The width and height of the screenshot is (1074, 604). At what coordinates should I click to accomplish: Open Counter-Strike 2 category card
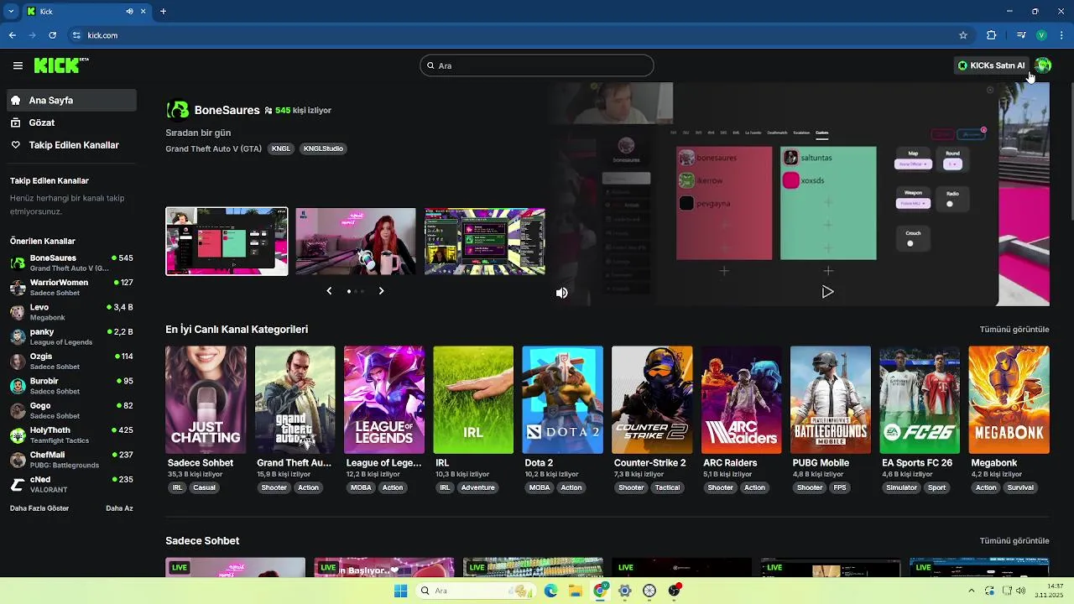[x=652, y=400]
